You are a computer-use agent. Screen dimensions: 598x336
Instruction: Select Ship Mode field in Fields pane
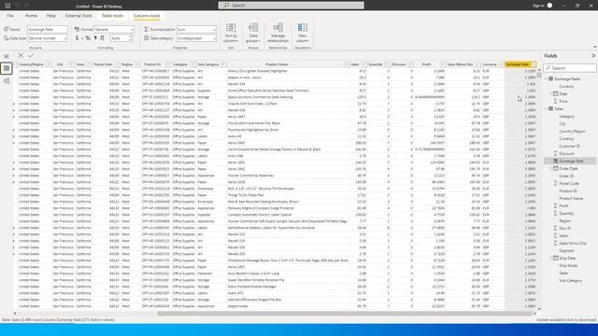pos(568,265)
